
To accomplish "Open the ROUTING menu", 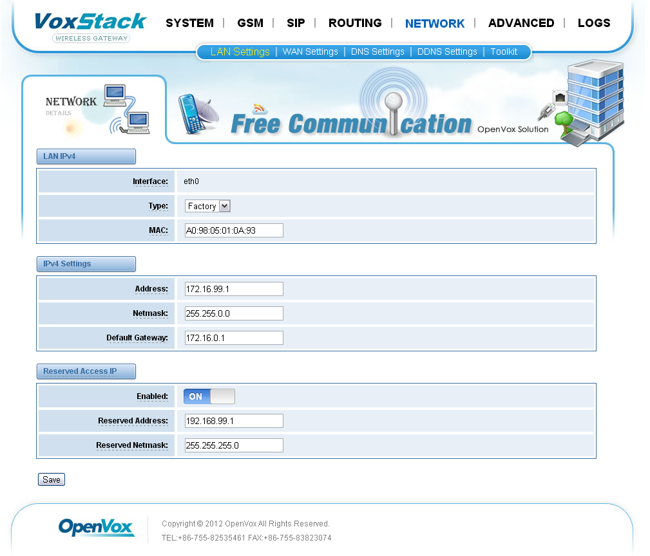I will 355,23.
